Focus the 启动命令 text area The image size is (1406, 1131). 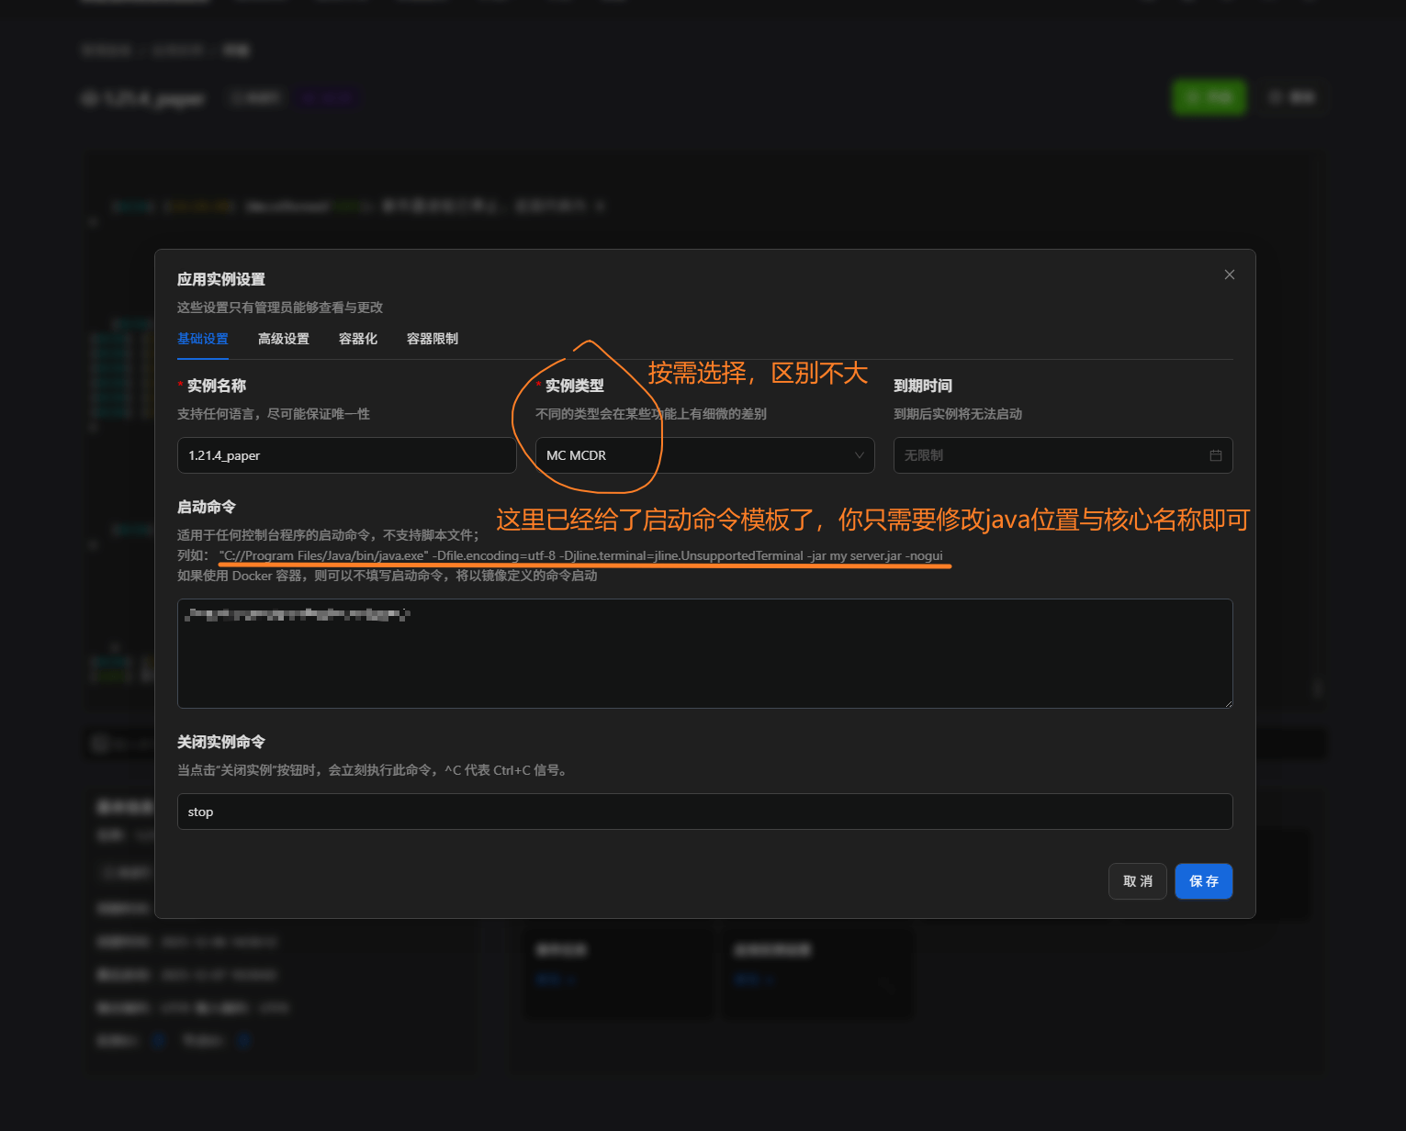pyautogui.click(x=705, y=654)
